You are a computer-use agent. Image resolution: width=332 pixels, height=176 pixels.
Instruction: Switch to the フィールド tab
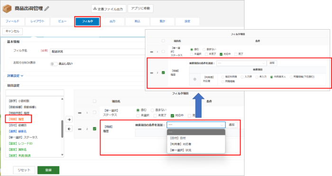12,21
